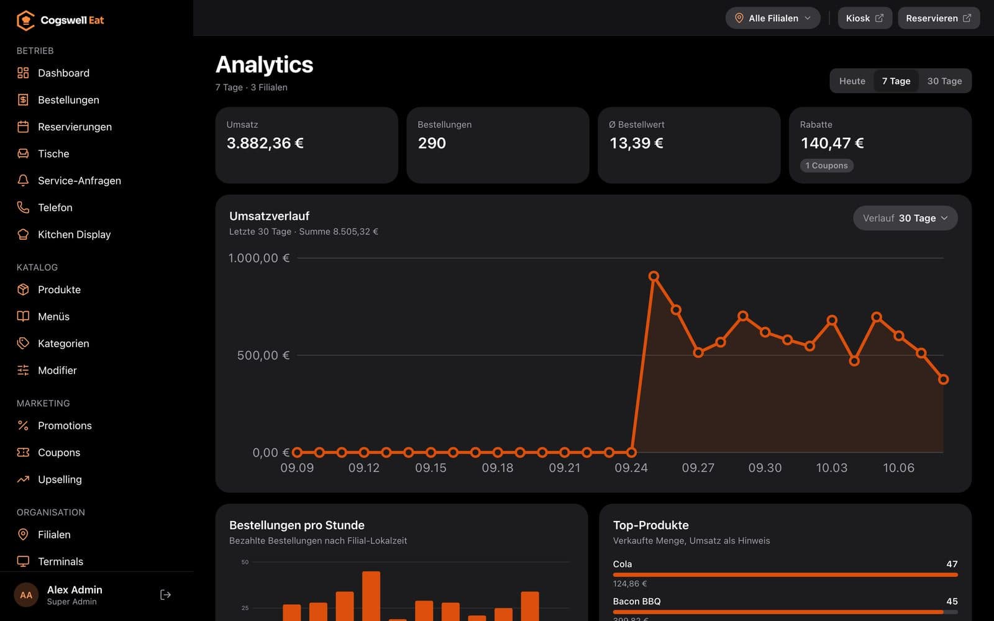Click the Ø Bestellwert value 13,39 €

[637, 143]
